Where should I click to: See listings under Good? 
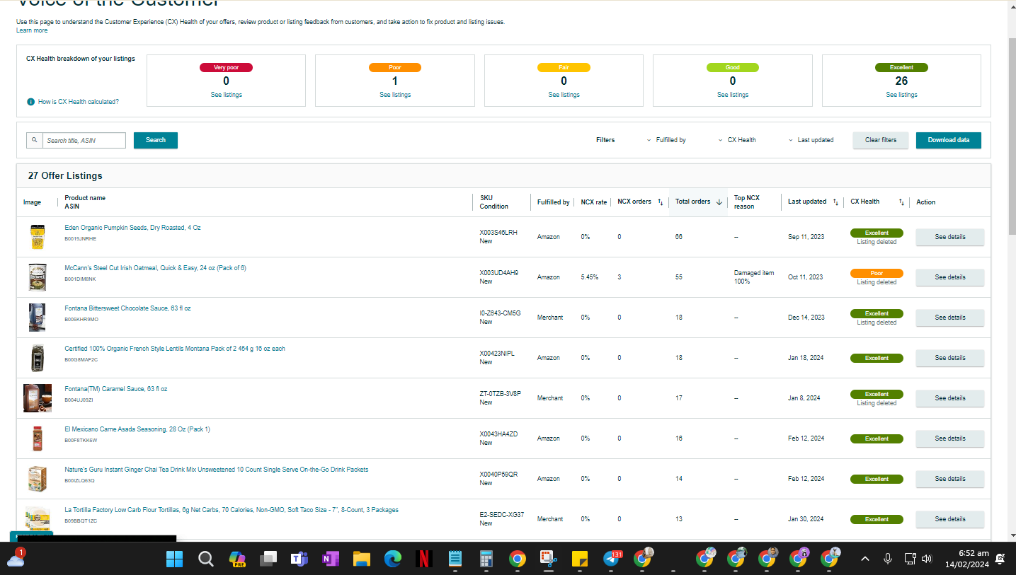pos(733,95)
